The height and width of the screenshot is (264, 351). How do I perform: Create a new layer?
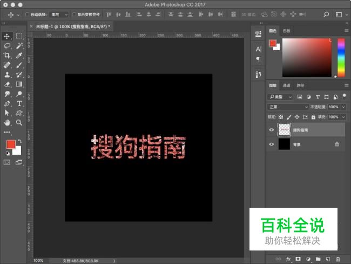pos(328,259)
